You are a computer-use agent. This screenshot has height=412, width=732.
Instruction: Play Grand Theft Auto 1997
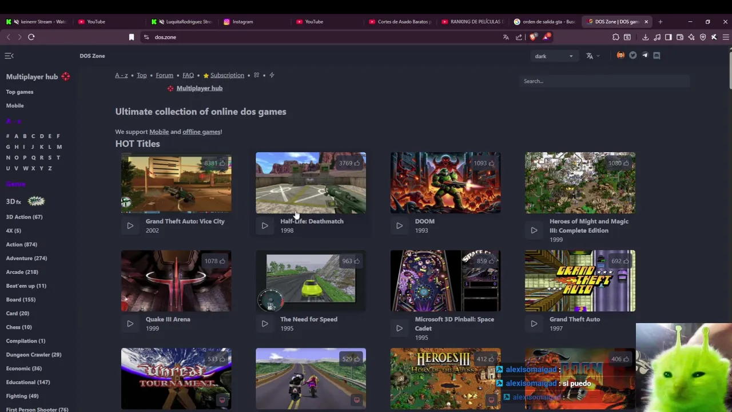[x=534, y=323]
